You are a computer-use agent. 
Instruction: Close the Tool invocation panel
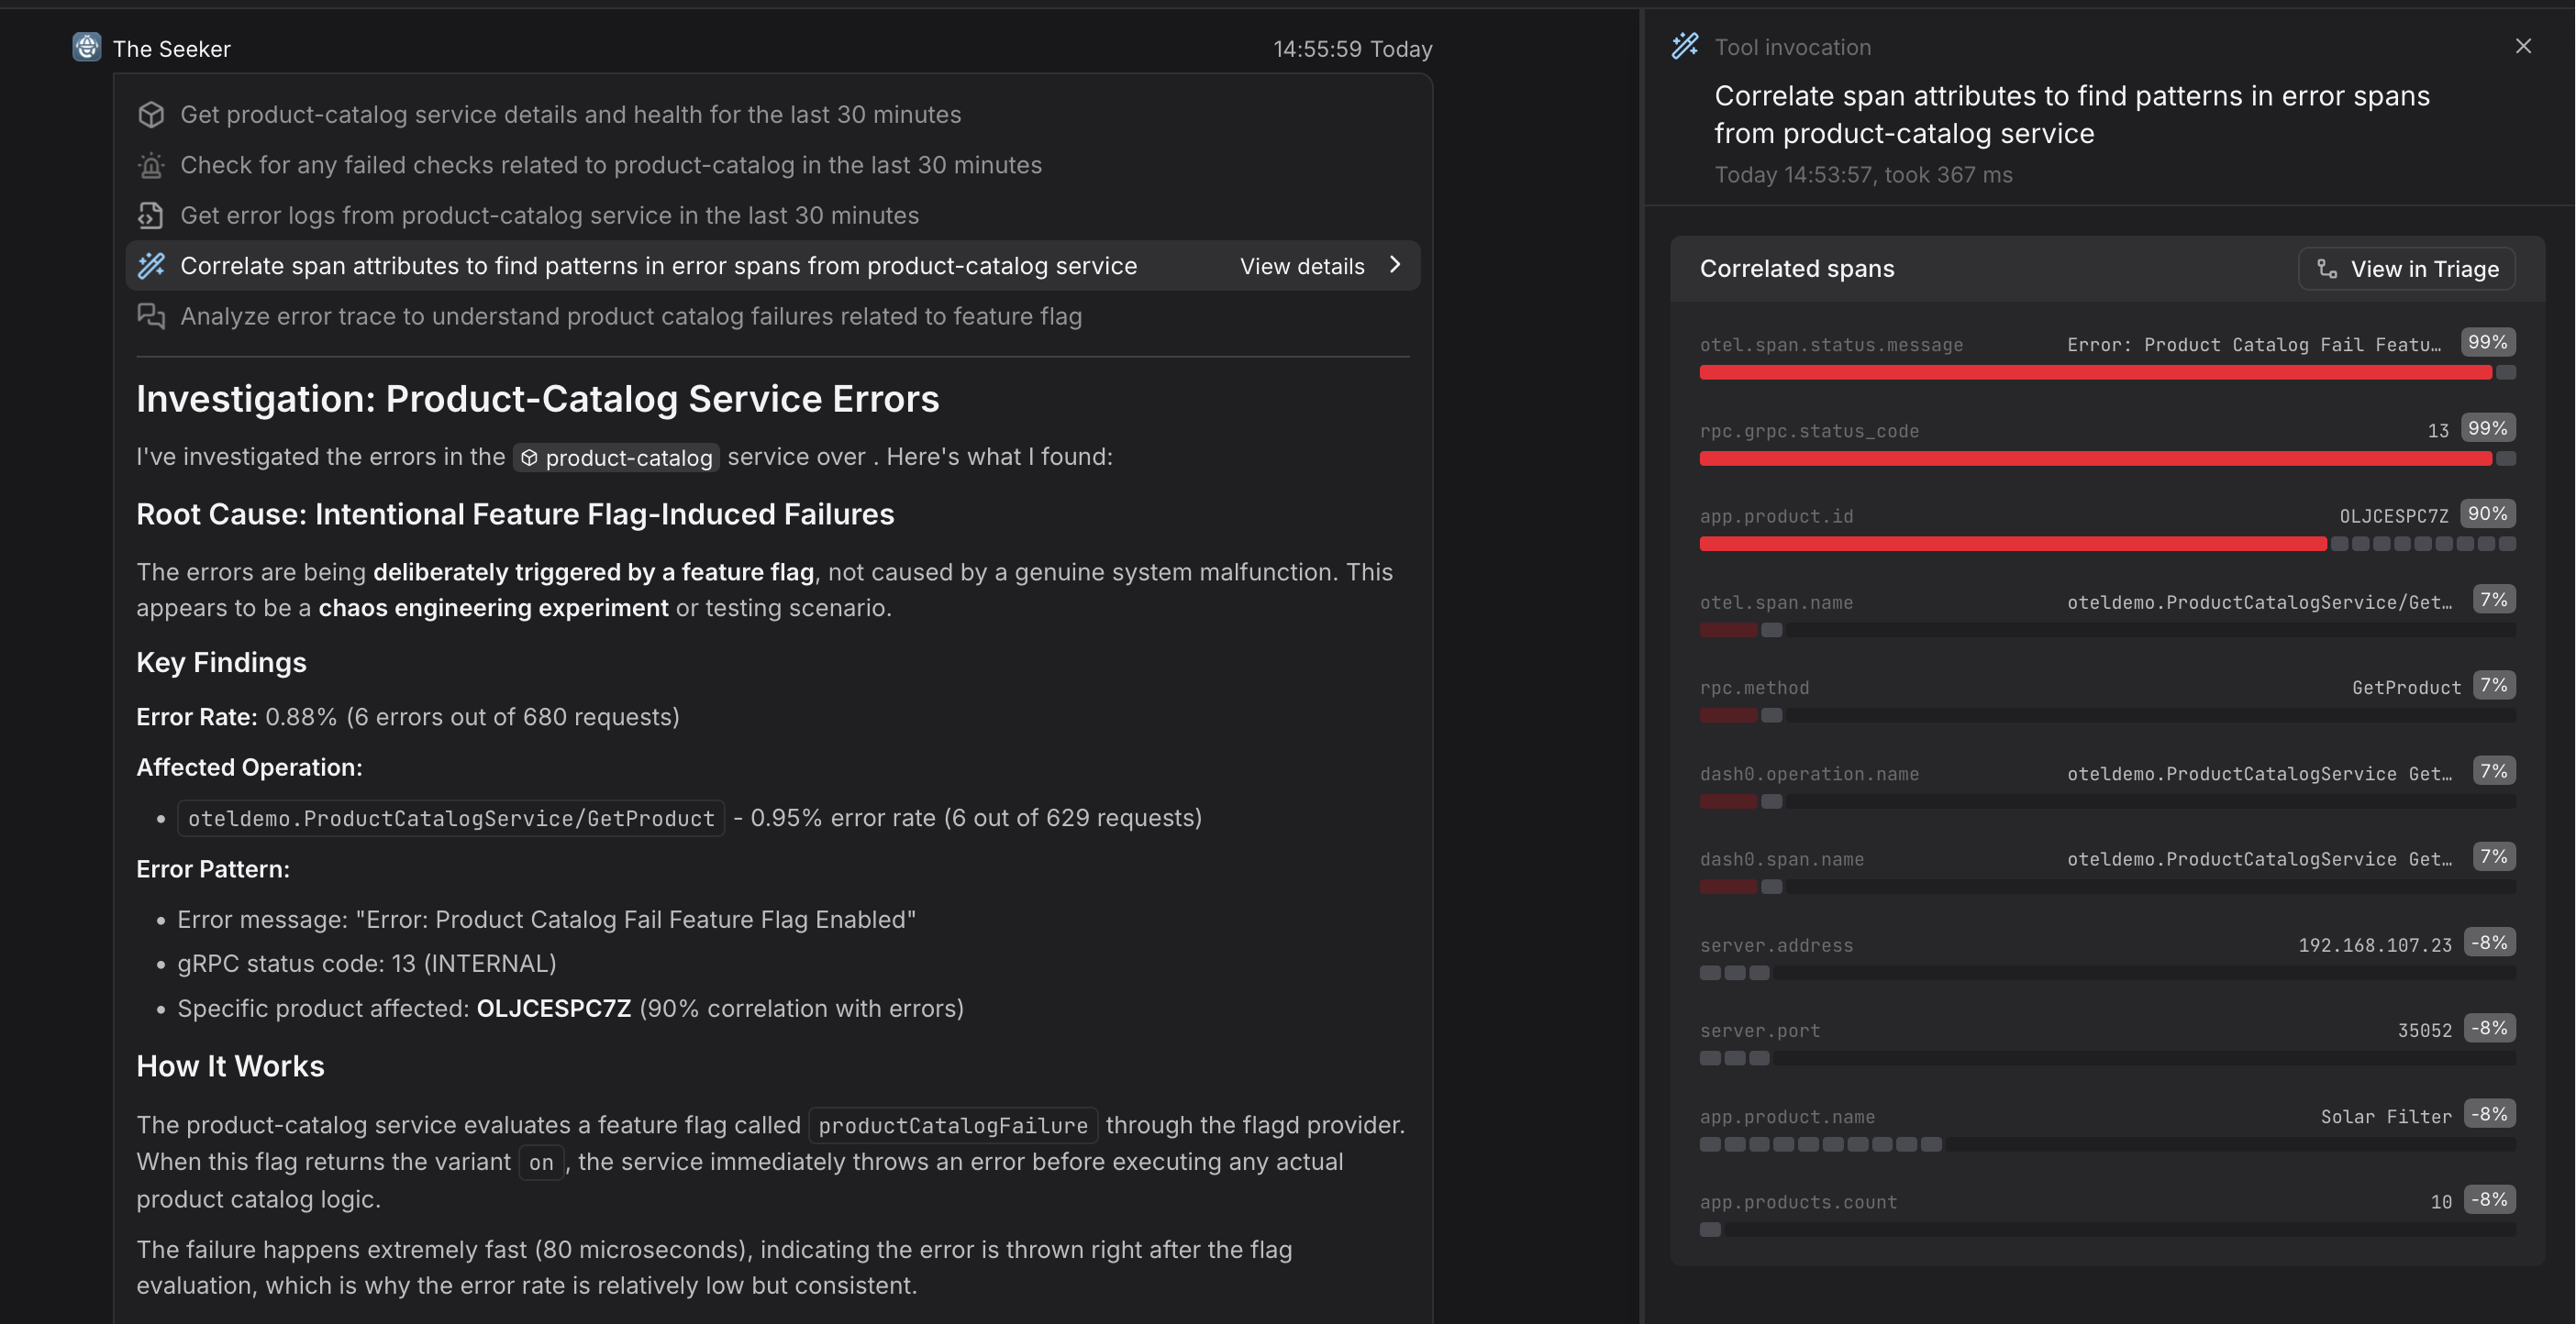coord(2523,46)
